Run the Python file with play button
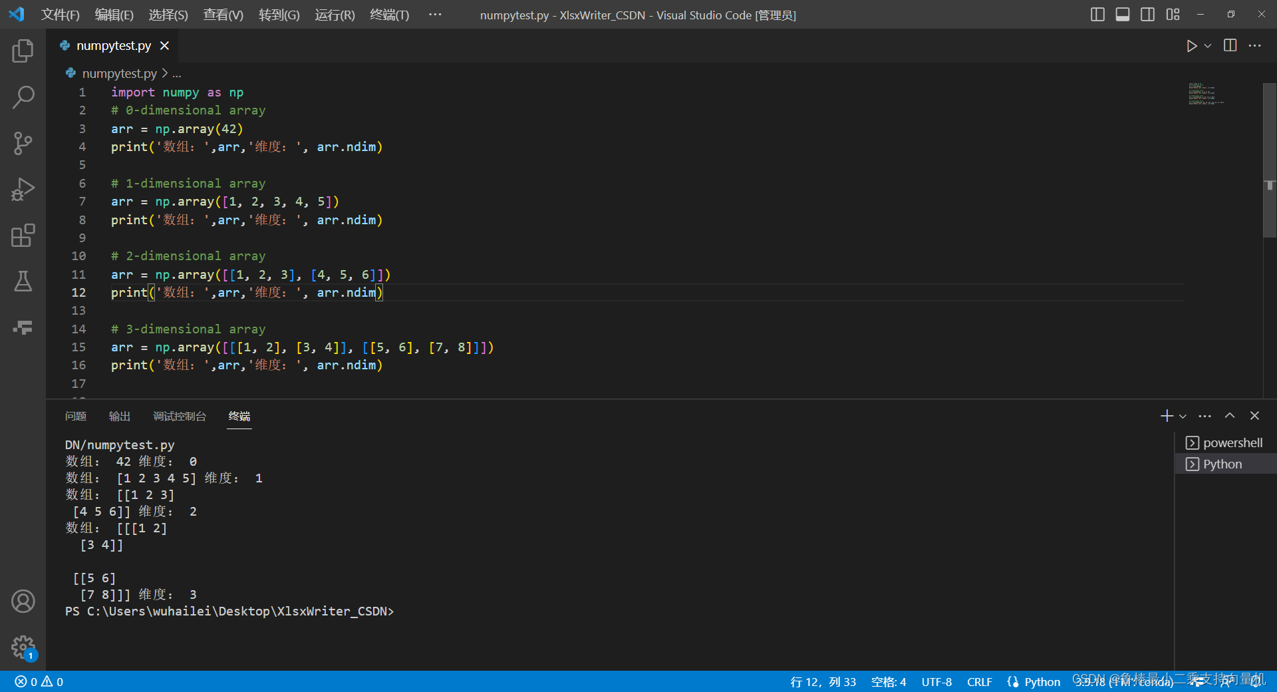The width and height of the screenshot is (1277, 692). click(1191, 46)
